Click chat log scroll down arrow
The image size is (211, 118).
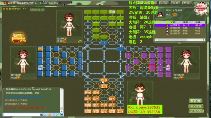pyautogui.click(x=62, y=111)
